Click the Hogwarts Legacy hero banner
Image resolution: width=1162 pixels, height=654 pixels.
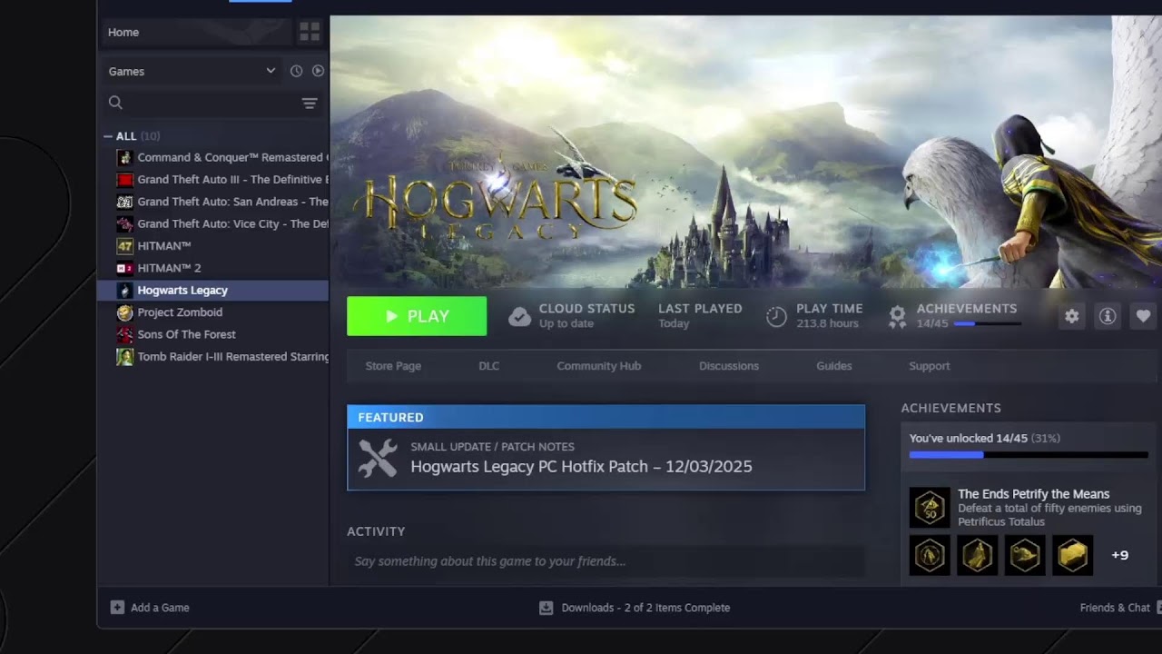pyautogui.click(x=745, y=152)
